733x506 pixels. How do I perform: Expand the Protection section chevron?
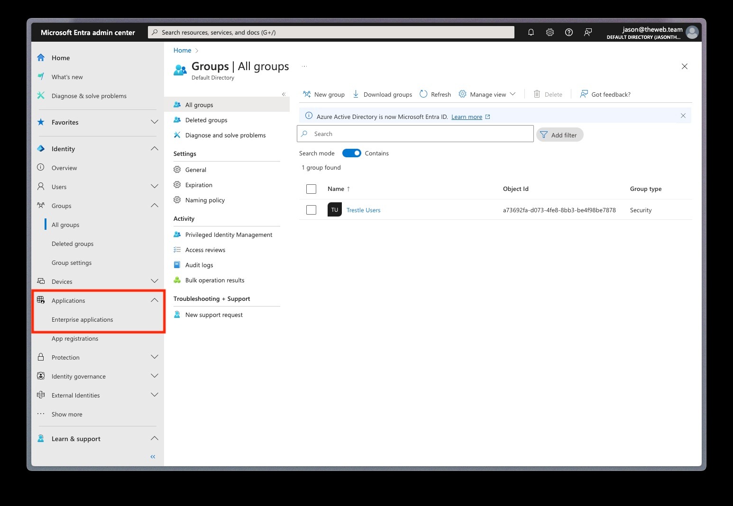click(155, 357)
